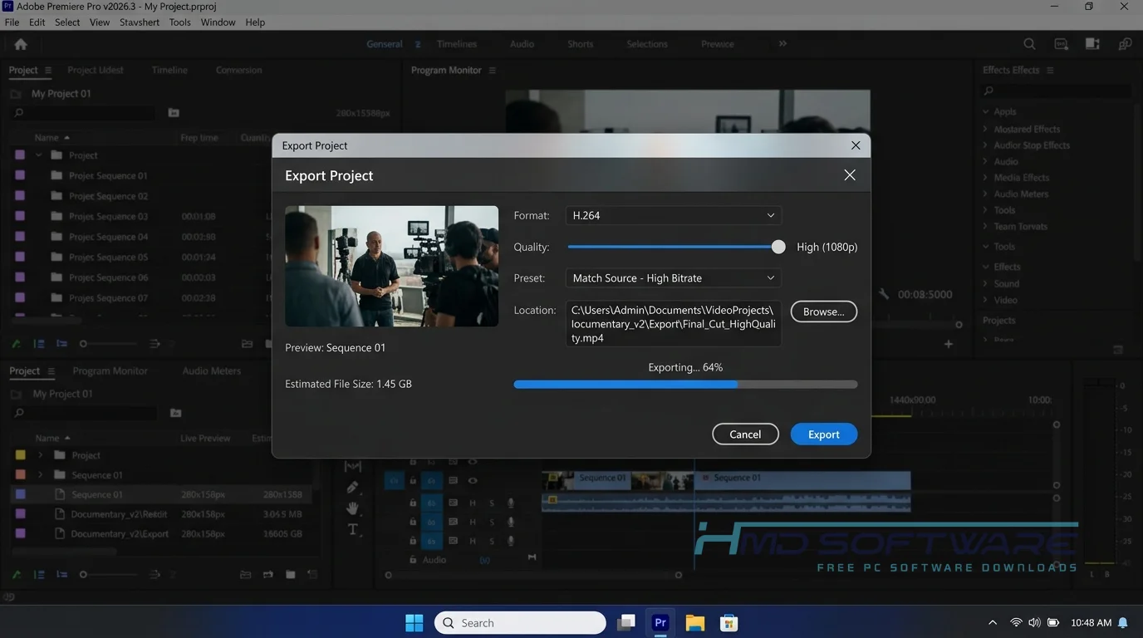Switch to the Audio workspace tab

point(522,44)
